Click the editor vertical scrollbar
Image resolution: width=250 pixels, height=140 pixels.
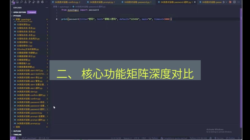[x=241, y=67]
